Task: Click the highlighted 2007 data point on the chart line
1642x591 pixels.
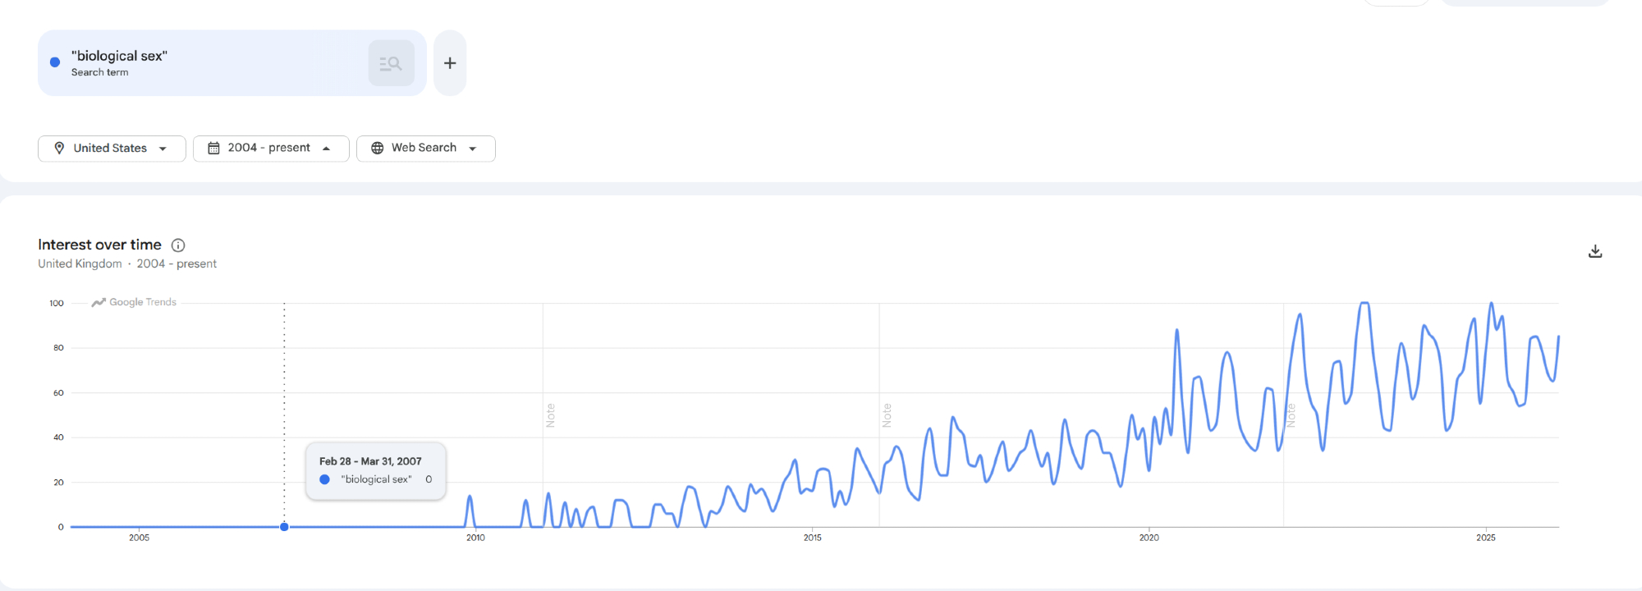Action: [284, 527]
